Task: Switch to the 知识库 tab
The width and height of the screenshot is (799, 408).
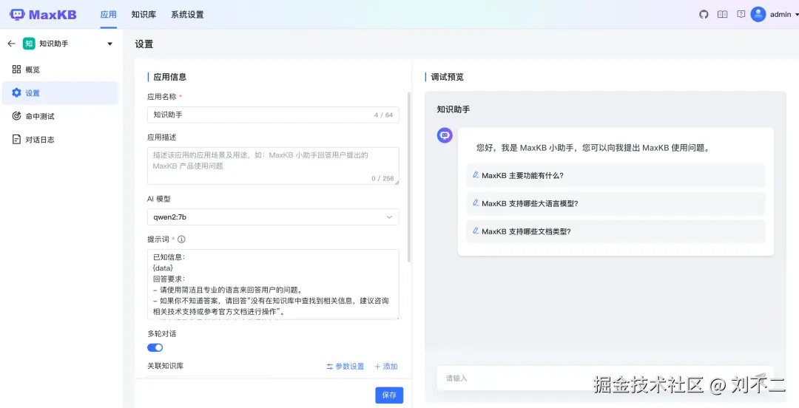Action: pyautogui.click(x=144, y=15)
